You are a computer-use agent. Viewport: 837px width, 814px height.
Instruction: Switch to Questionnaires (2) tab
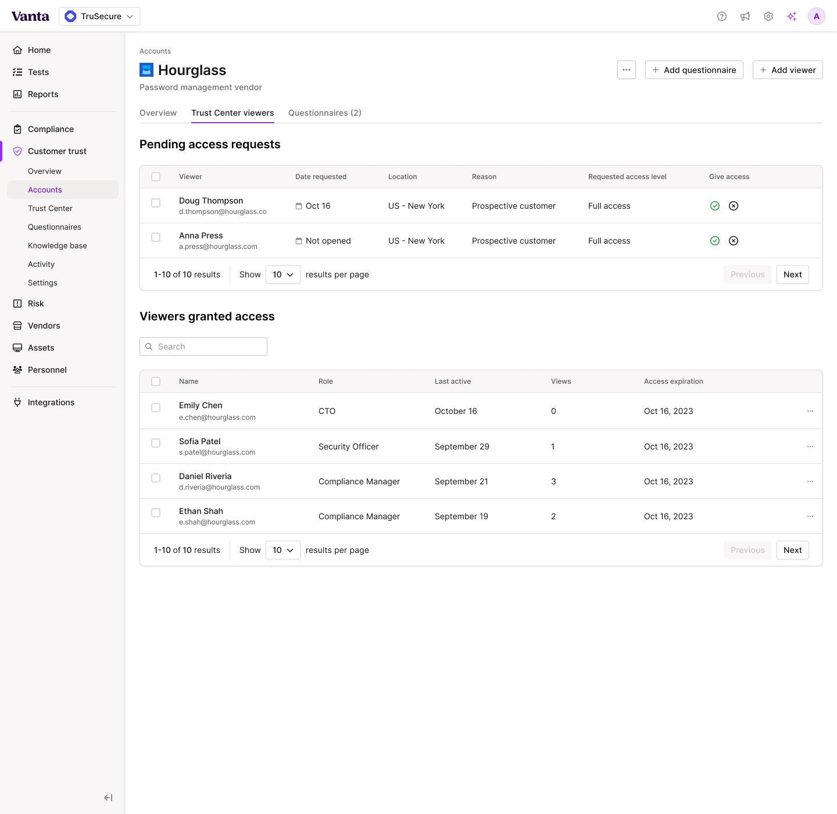[x=325, y=113]
